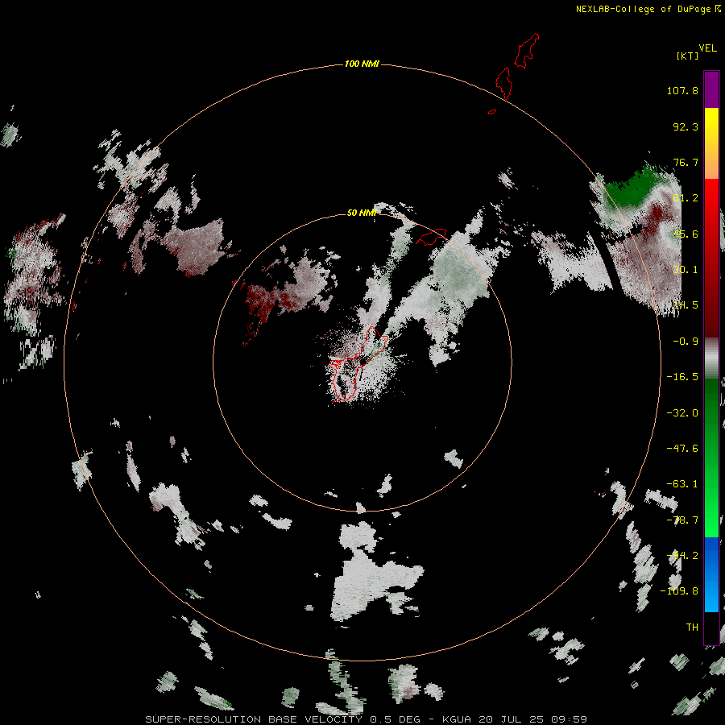
Task: Click the 100 NMI range ring label
Action: pyautogui.click(x=362, y=64)
